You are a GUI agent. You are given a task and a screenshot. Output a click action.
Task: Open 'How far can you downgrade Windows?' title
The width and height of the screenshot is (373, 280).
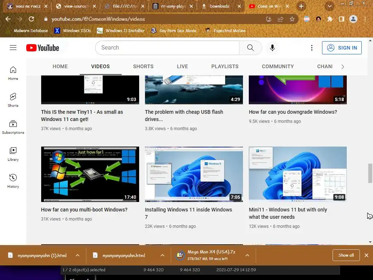point(293,112)
